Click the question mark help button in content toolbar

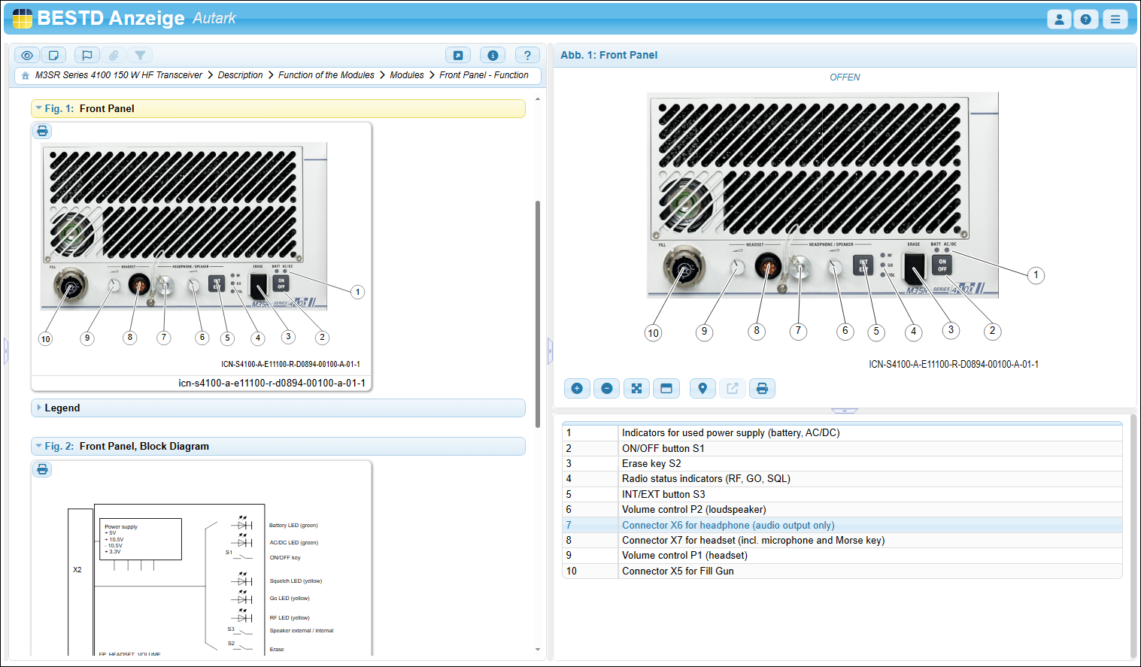[527, 55]
